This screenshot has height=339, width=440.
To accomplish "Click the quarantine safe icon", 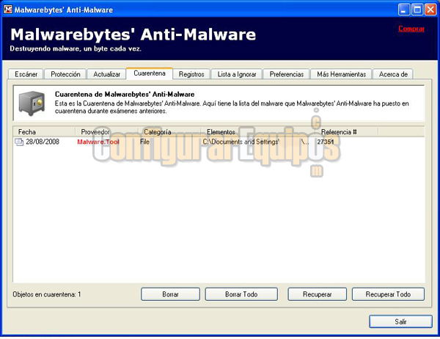I will tap(32, 103).
